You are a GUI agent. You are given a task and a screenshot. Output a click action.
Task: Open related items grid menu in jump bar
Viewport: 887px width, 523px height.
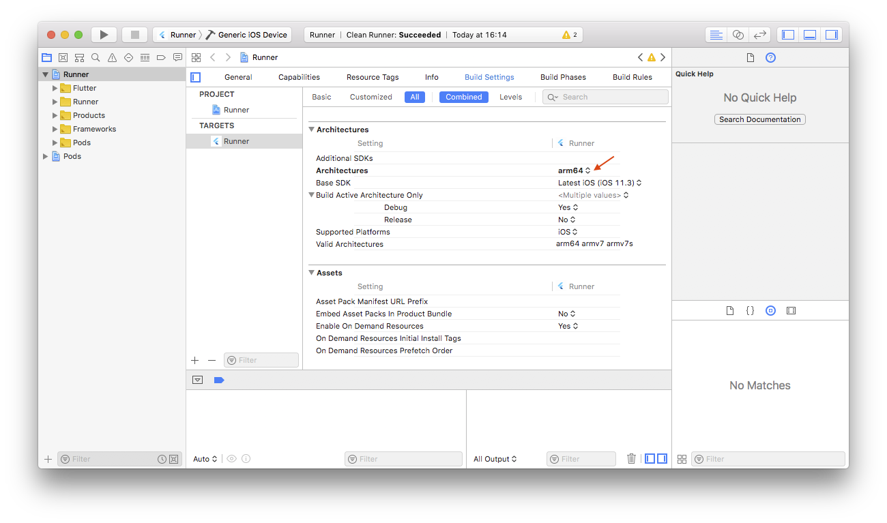click(197, 57)
